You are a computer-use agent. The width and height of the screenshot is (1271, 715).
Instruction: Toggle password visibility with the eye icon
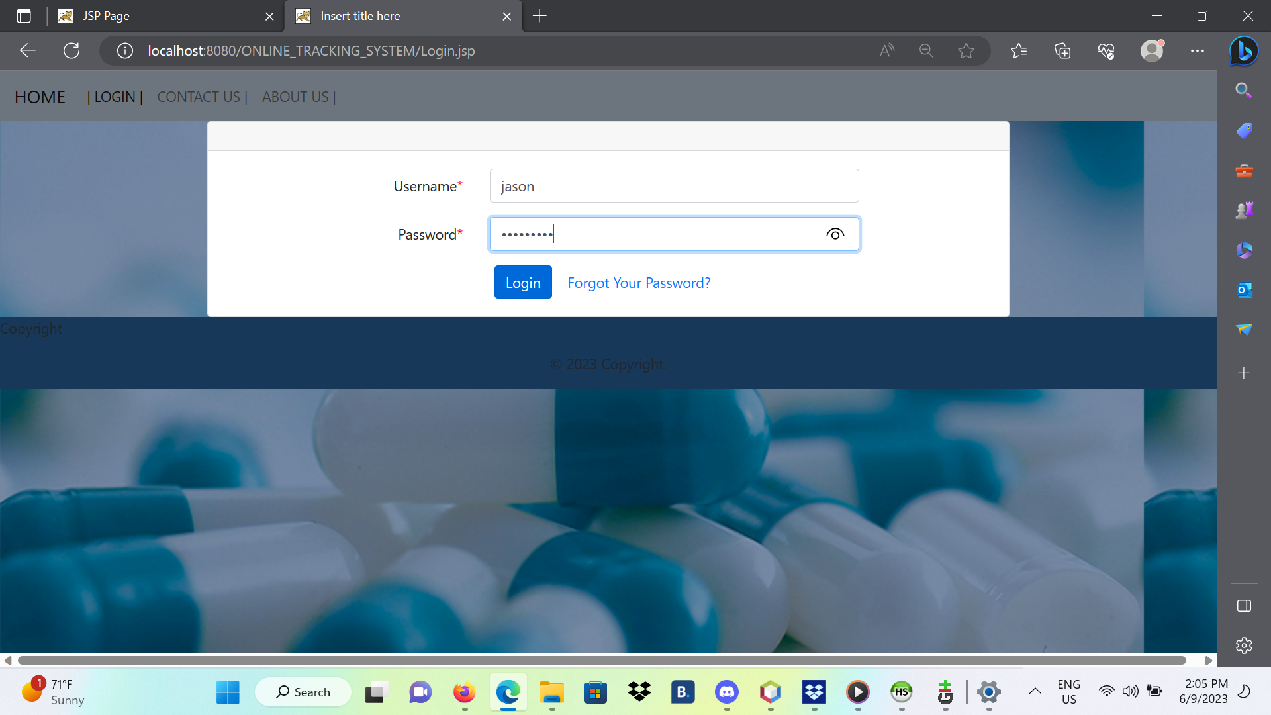coord(835,234)
